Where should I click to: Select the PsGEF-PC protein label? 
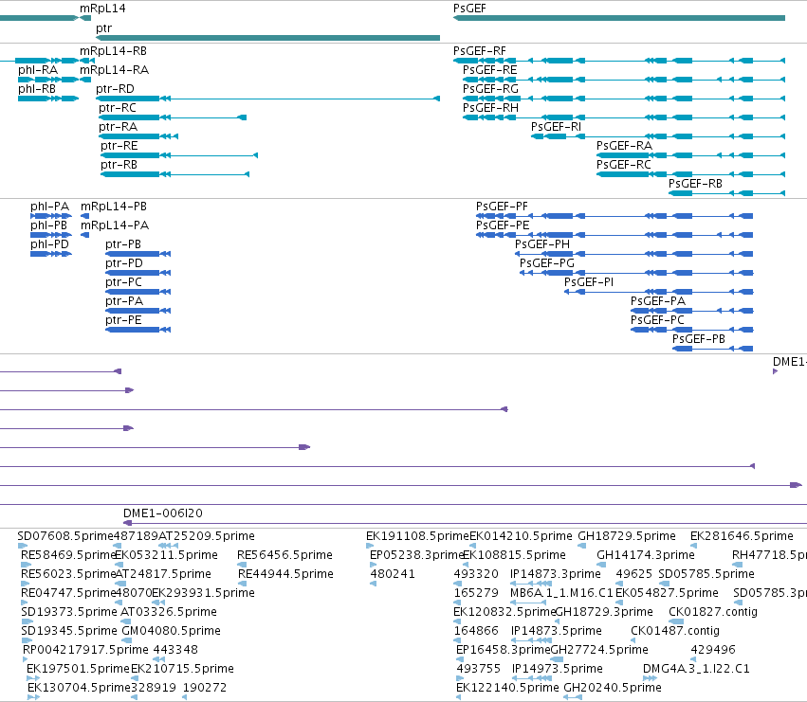coord(658,321)
